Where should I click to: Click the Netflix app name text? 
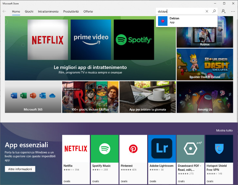tap(68, 166)
